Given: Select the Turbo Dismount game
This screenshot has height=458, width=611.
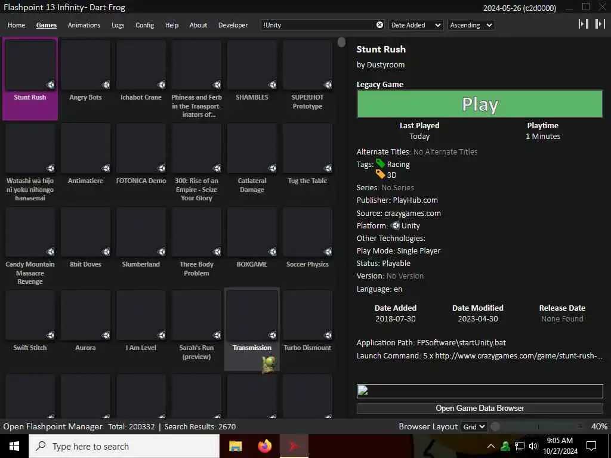Looking at the screenshot, I should [307, 329].
